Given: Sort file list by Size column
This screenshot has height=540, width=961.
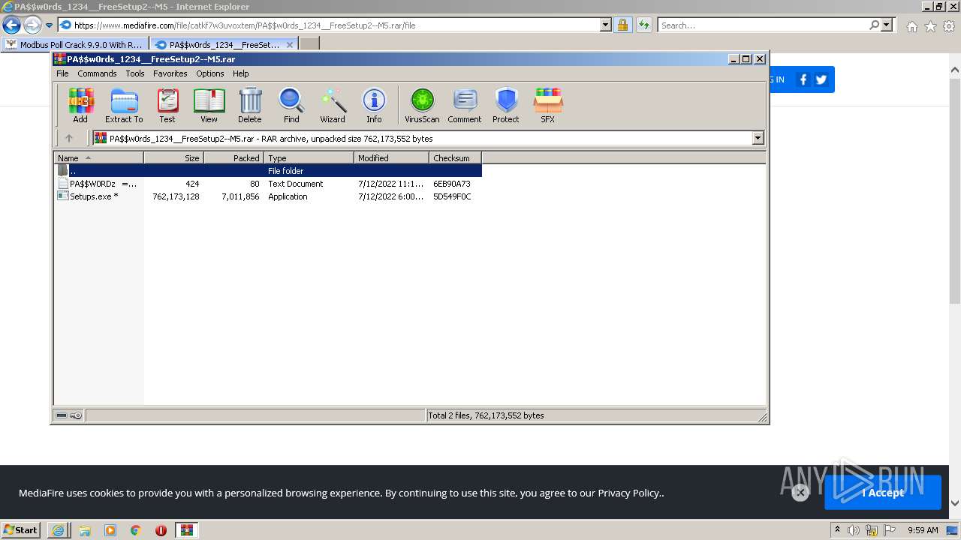Looking at the screenshot, I should point(173,158).
